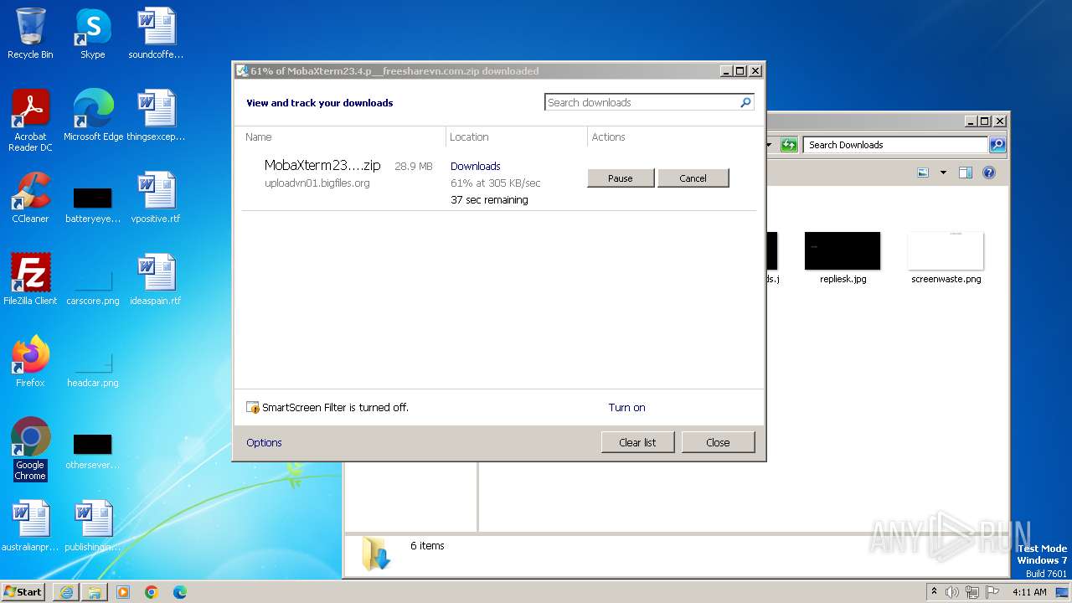Open Google Chrome desktop shortcut
Screen dimensions: 1072x603
click(30, 449)
